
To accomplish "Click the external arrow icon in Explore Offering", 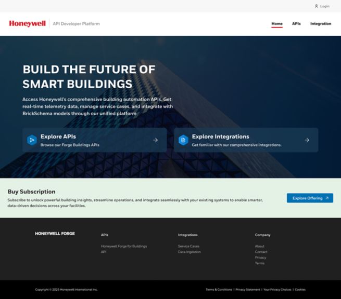I will [x=327, y=198].
